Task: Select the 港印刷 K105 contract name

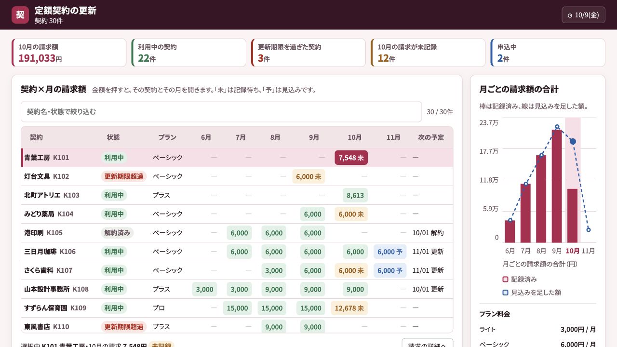Action: [43, 233]
